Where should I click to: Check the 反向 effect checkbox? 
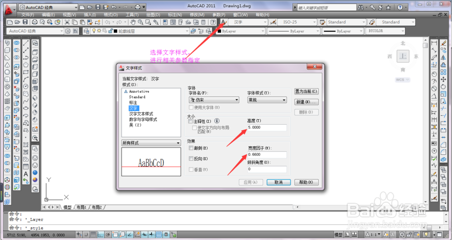[x=191, y=159]
